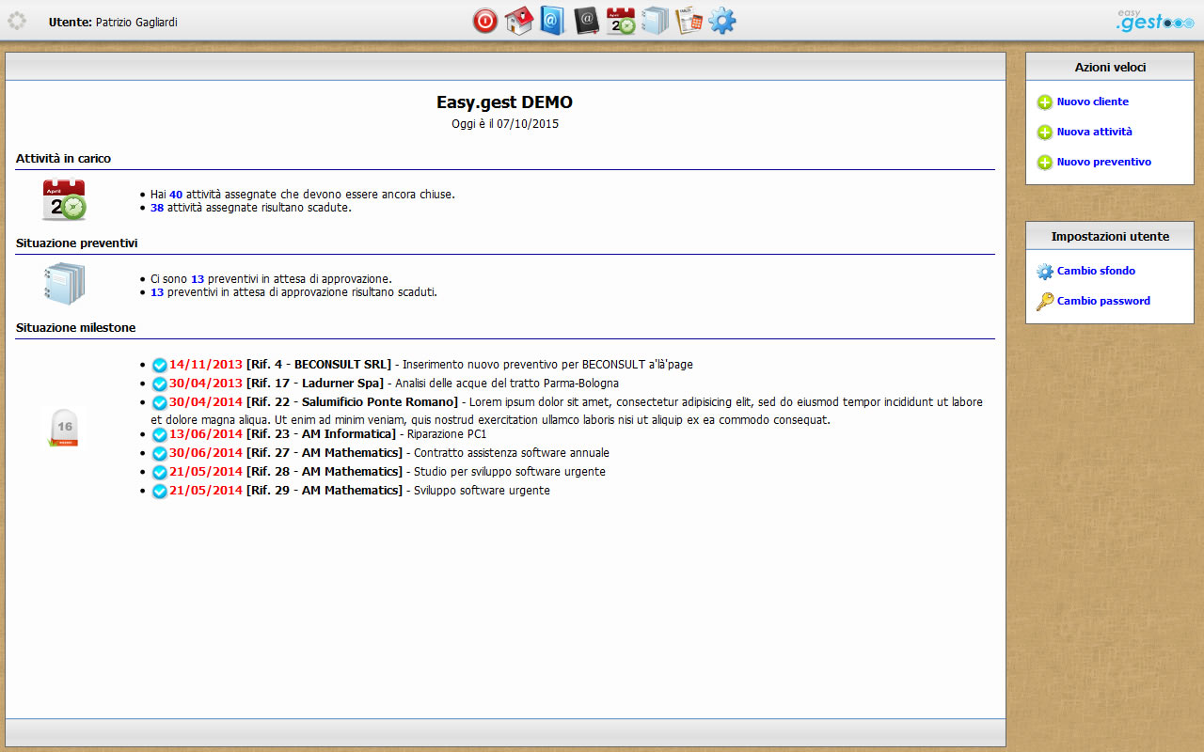Click the large calendar icon under Attività in carico
The width and height of the screenshot is (1204, 752).
point(64,199)
